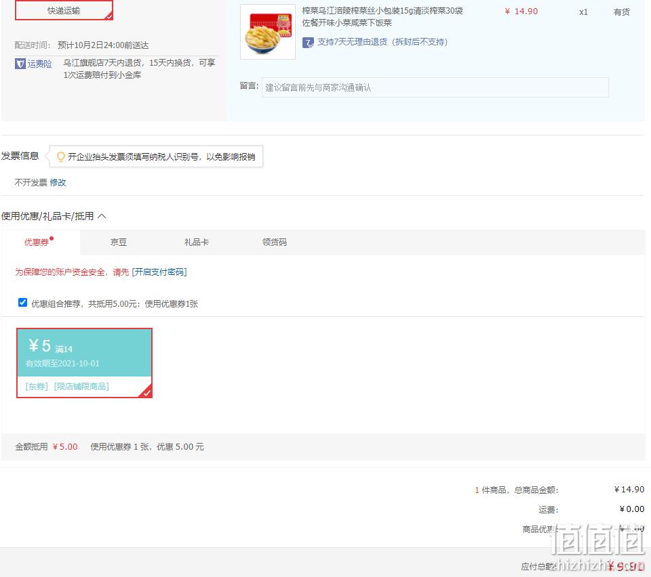
Task: Open 支持7天无理由退货 policy text
Action: click(382, 42)
